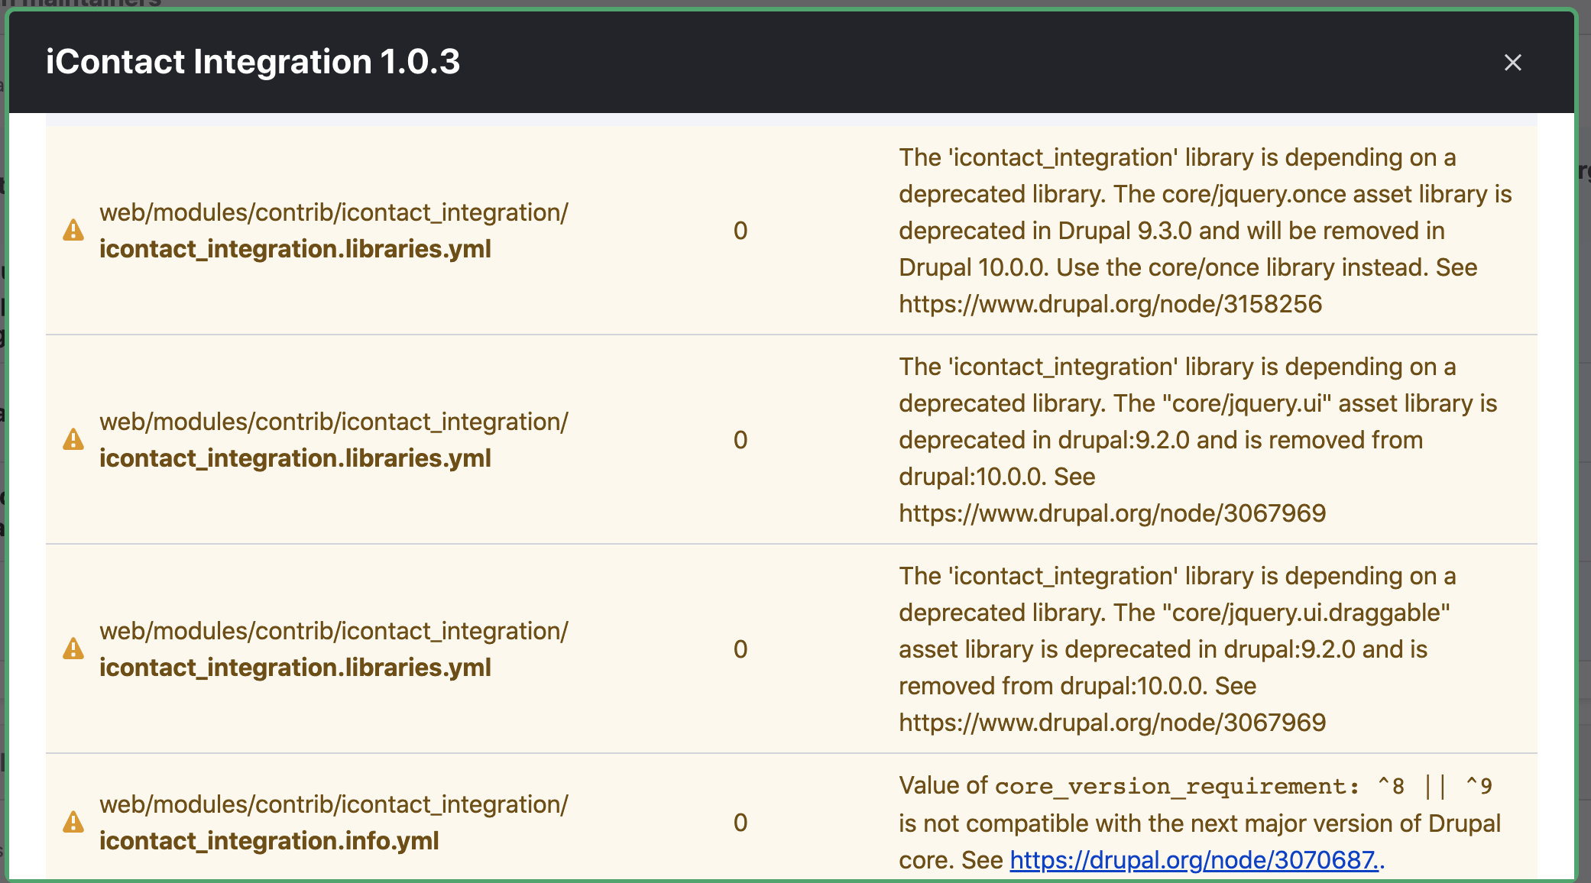
Task: Click the warning icon in the jquery.ui.draggable row
Action: point(73,649)
